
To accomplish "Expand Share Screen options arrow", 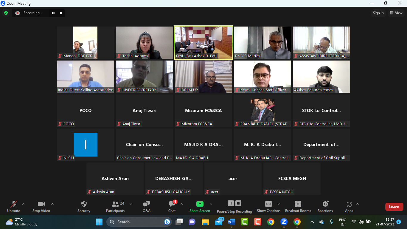I will (x=211, y=204).
